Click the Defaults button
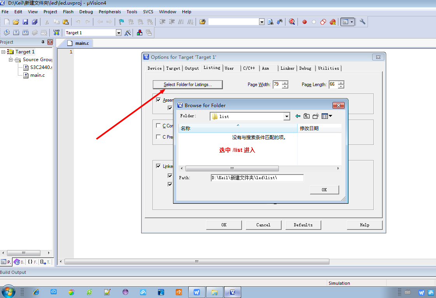Viewport: 436px width, 298px height. [x=303, y=225]
